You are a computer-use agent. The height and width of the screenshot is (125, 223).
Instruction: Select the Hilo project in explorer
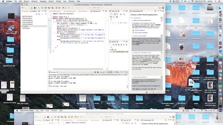(x=34, y=26)
